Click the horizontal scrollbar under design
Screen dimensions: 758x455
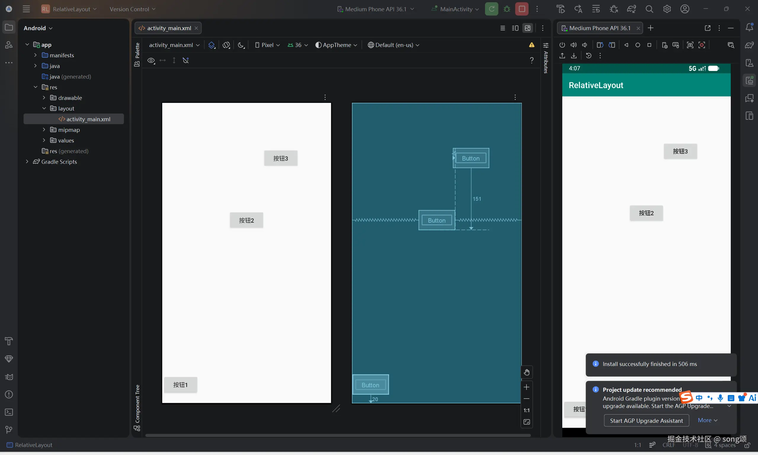pos(338,435)
